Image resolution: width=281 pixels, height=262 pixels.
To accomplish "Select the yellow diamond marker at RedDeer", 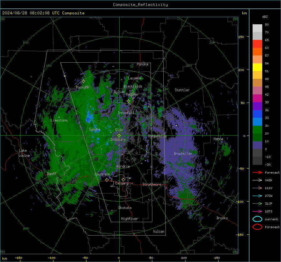I will tap(129, 101).
